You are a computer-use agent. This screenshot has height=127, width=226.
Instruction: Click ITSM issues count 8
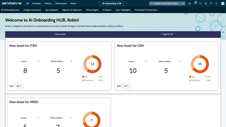click(25, 71)
